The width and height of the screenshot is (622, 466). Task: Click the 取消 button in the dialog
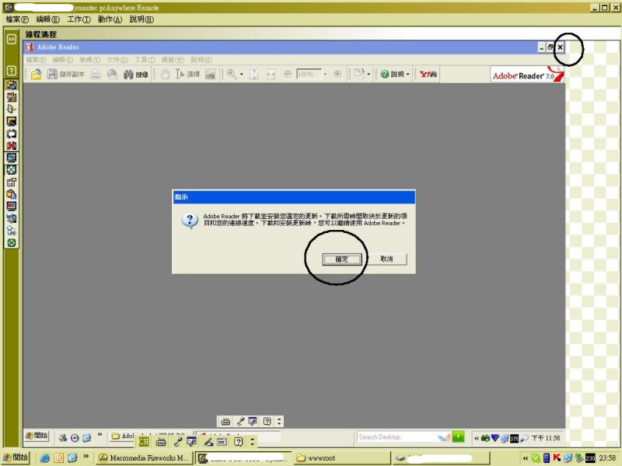pyautogui.click(x=386, y=259)
